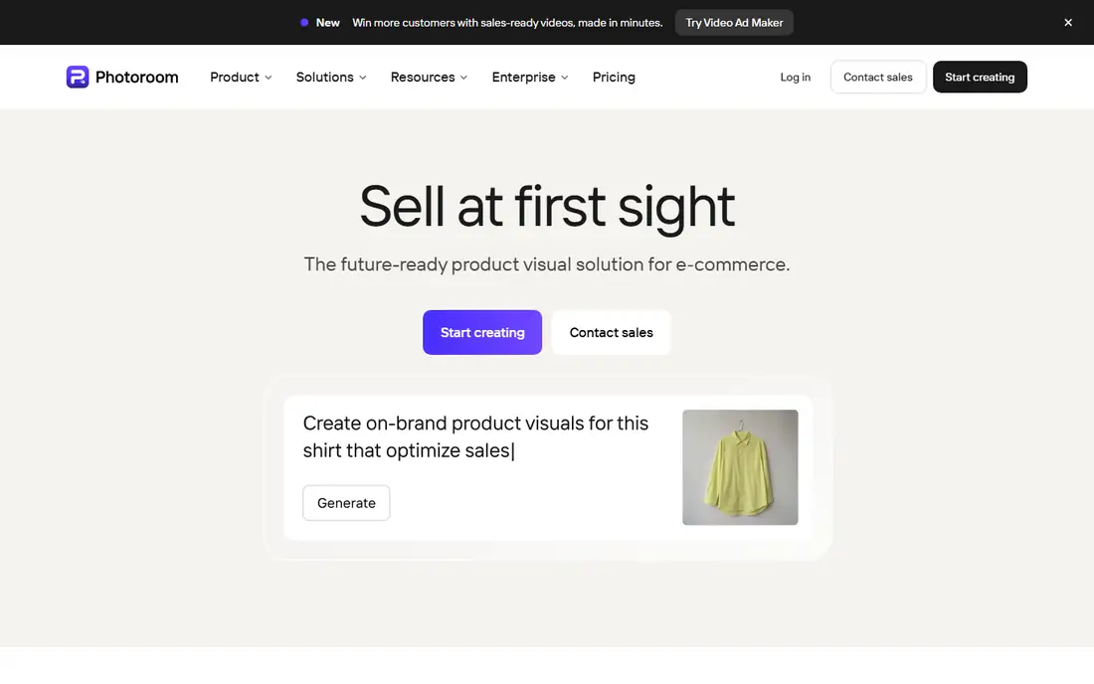Image resolution: width=1094 pixels, height=684 pixels.
Task: Expand the Enterprise menu
Action: click(x=529, y=77)
